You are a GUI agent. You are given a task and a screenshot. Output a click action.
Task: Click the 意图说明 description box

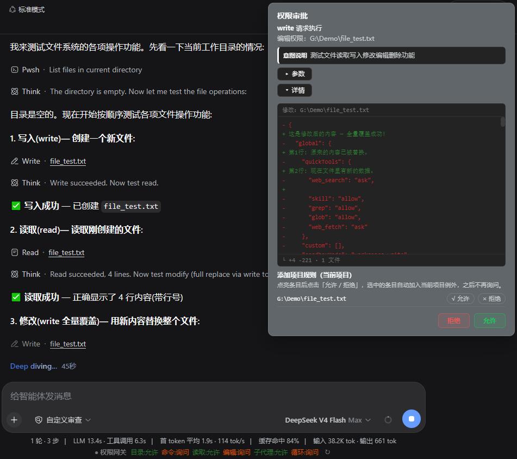pos(391,55)
